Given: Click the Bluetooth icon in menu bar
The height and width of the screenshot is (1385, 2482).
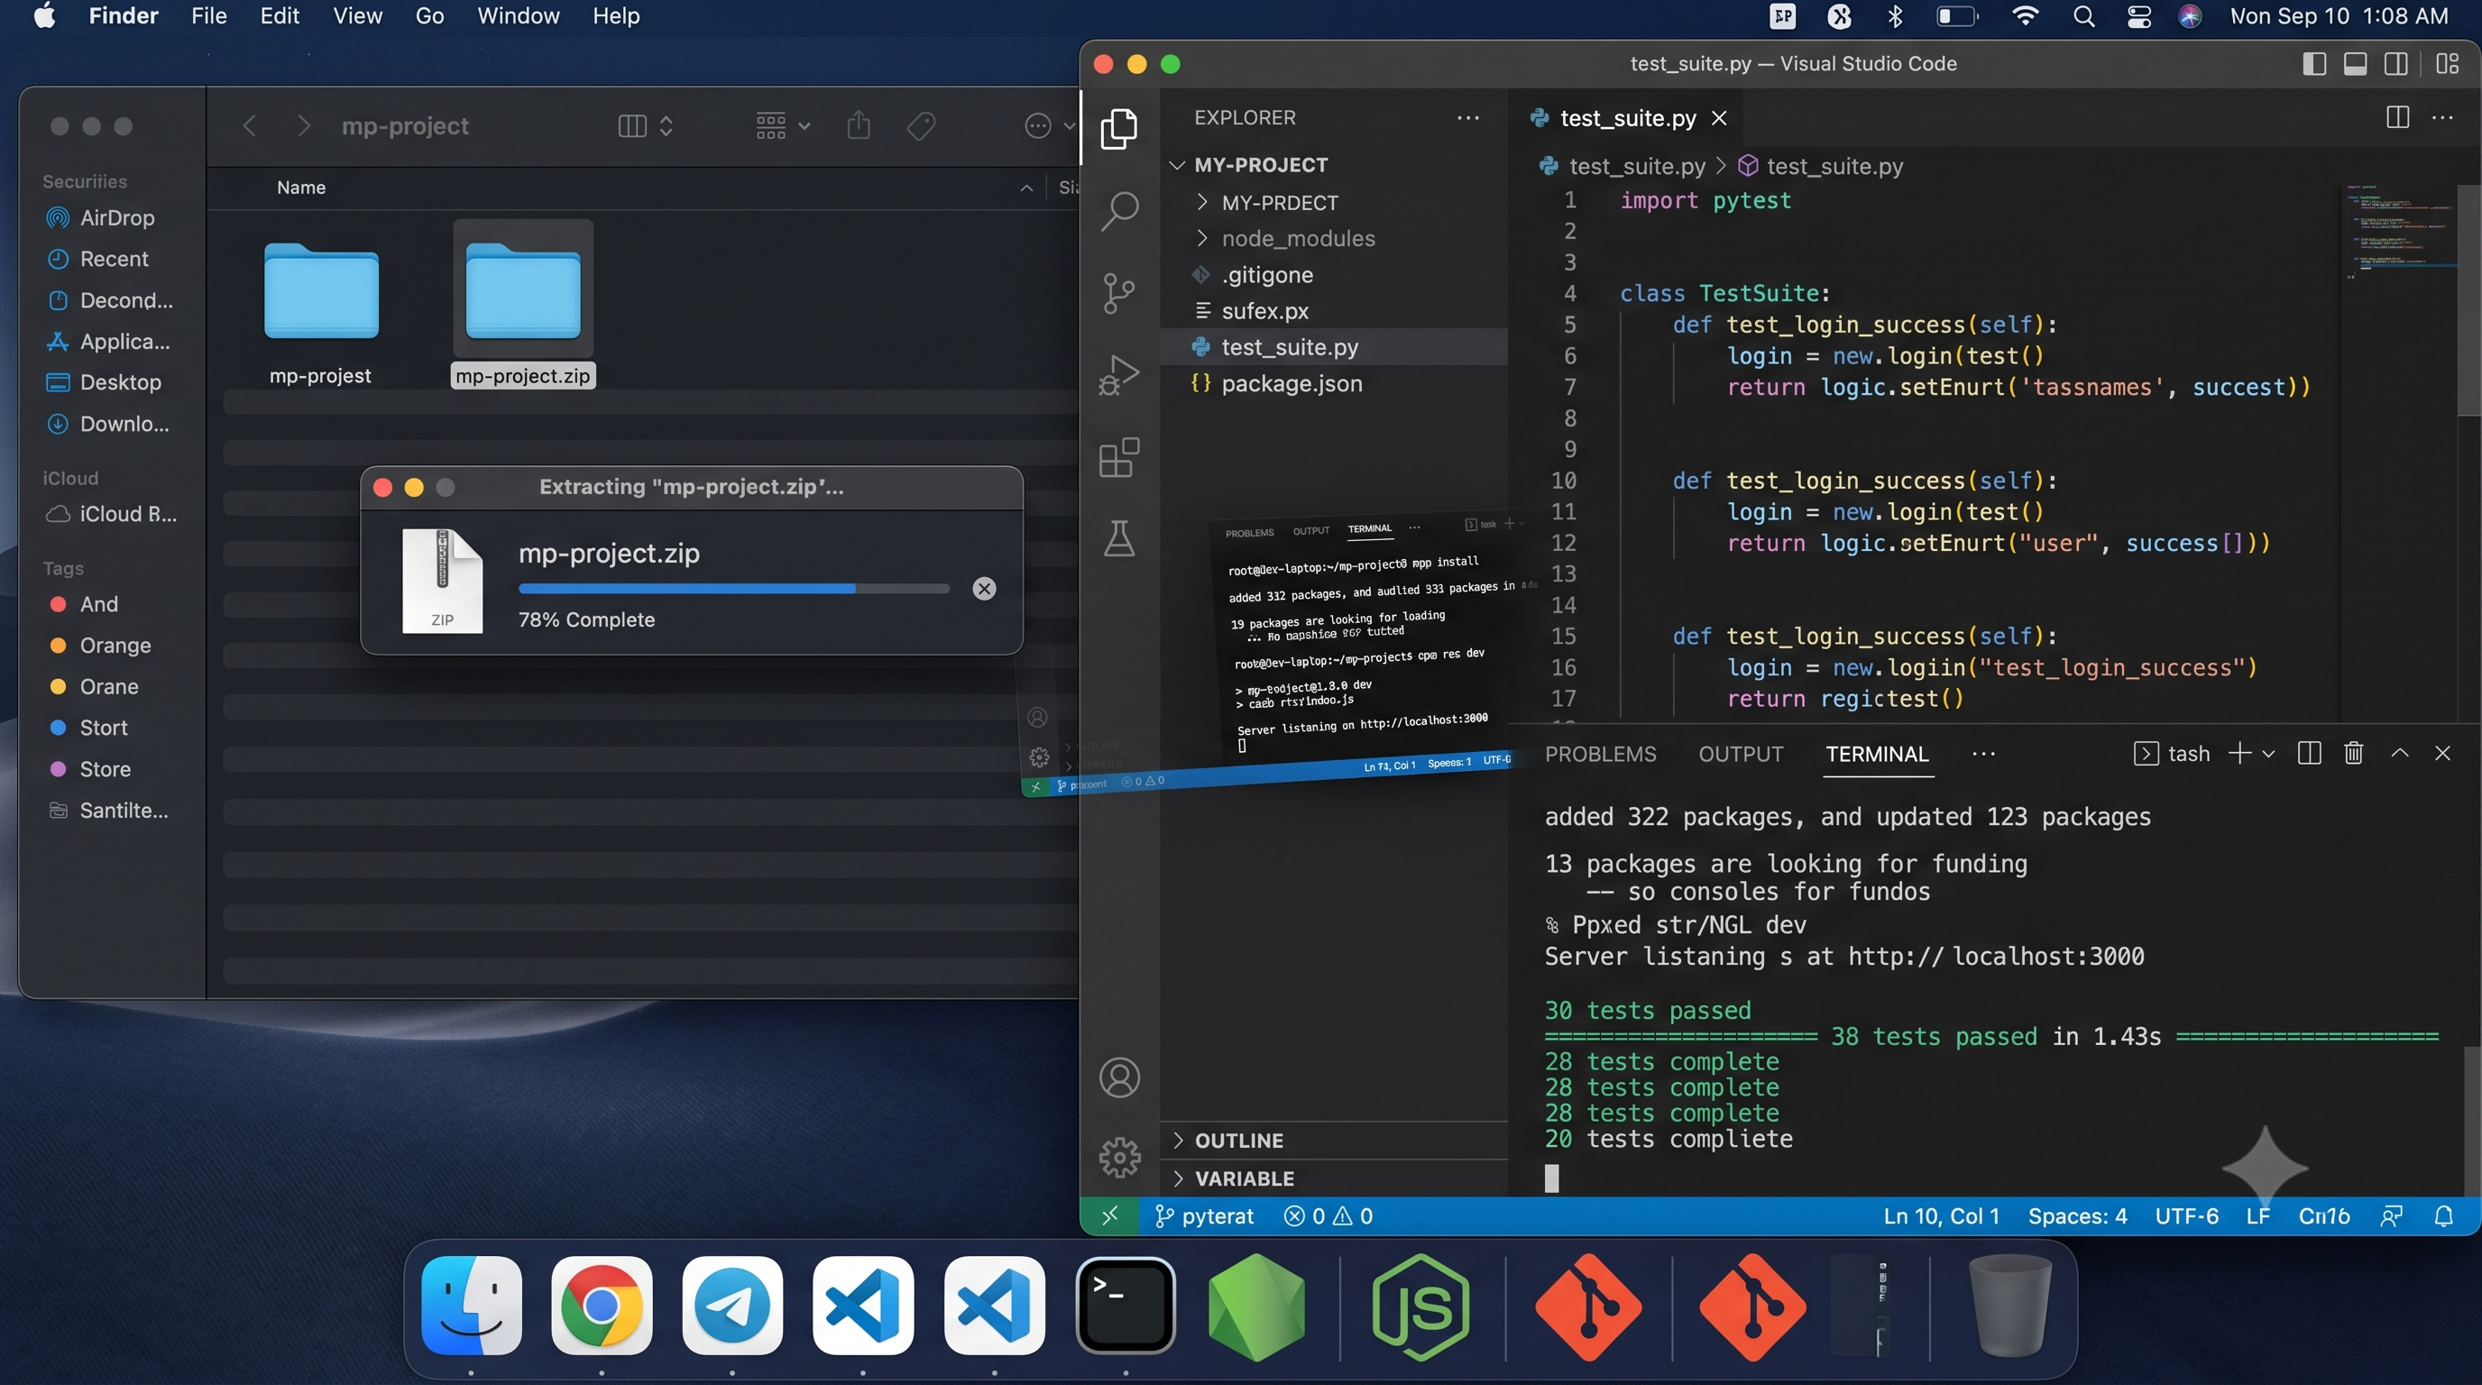Looking at the screenshot, I should click(x=1895, y=16).
